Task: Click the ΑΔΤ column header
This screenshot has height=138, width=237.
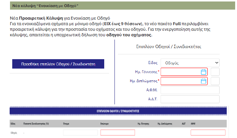Action: (x=184, y=124)
